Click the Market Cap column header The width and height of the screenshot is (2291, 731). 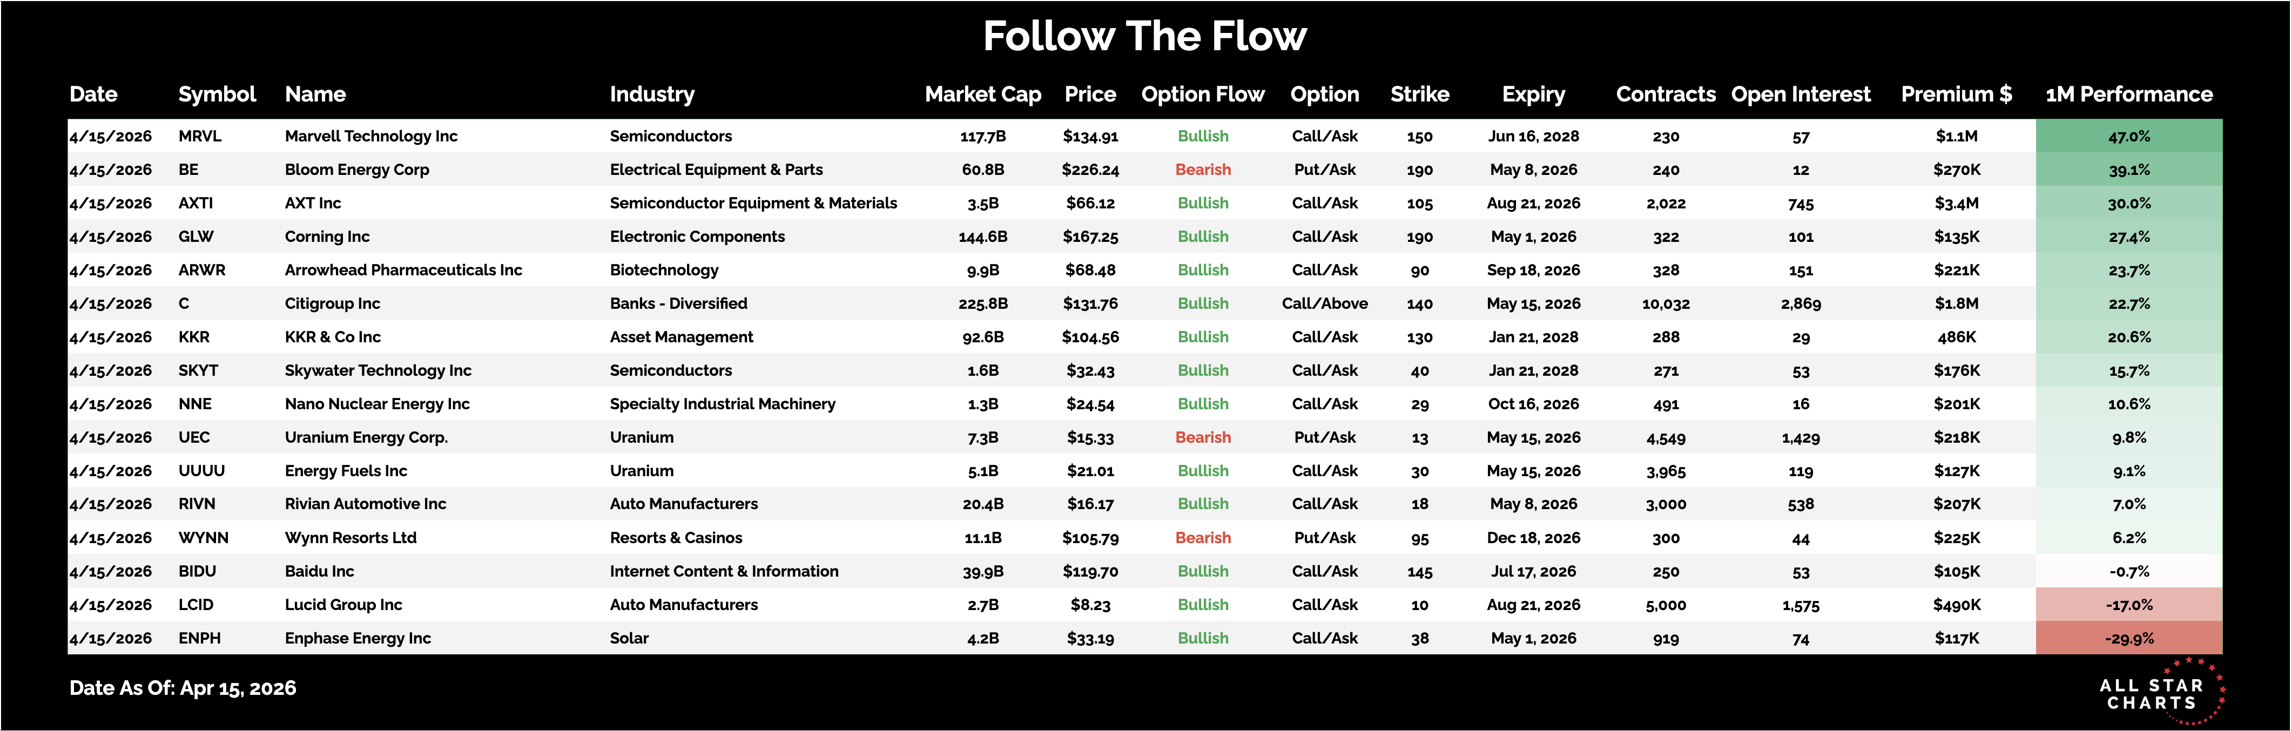(x=983, y=94)
